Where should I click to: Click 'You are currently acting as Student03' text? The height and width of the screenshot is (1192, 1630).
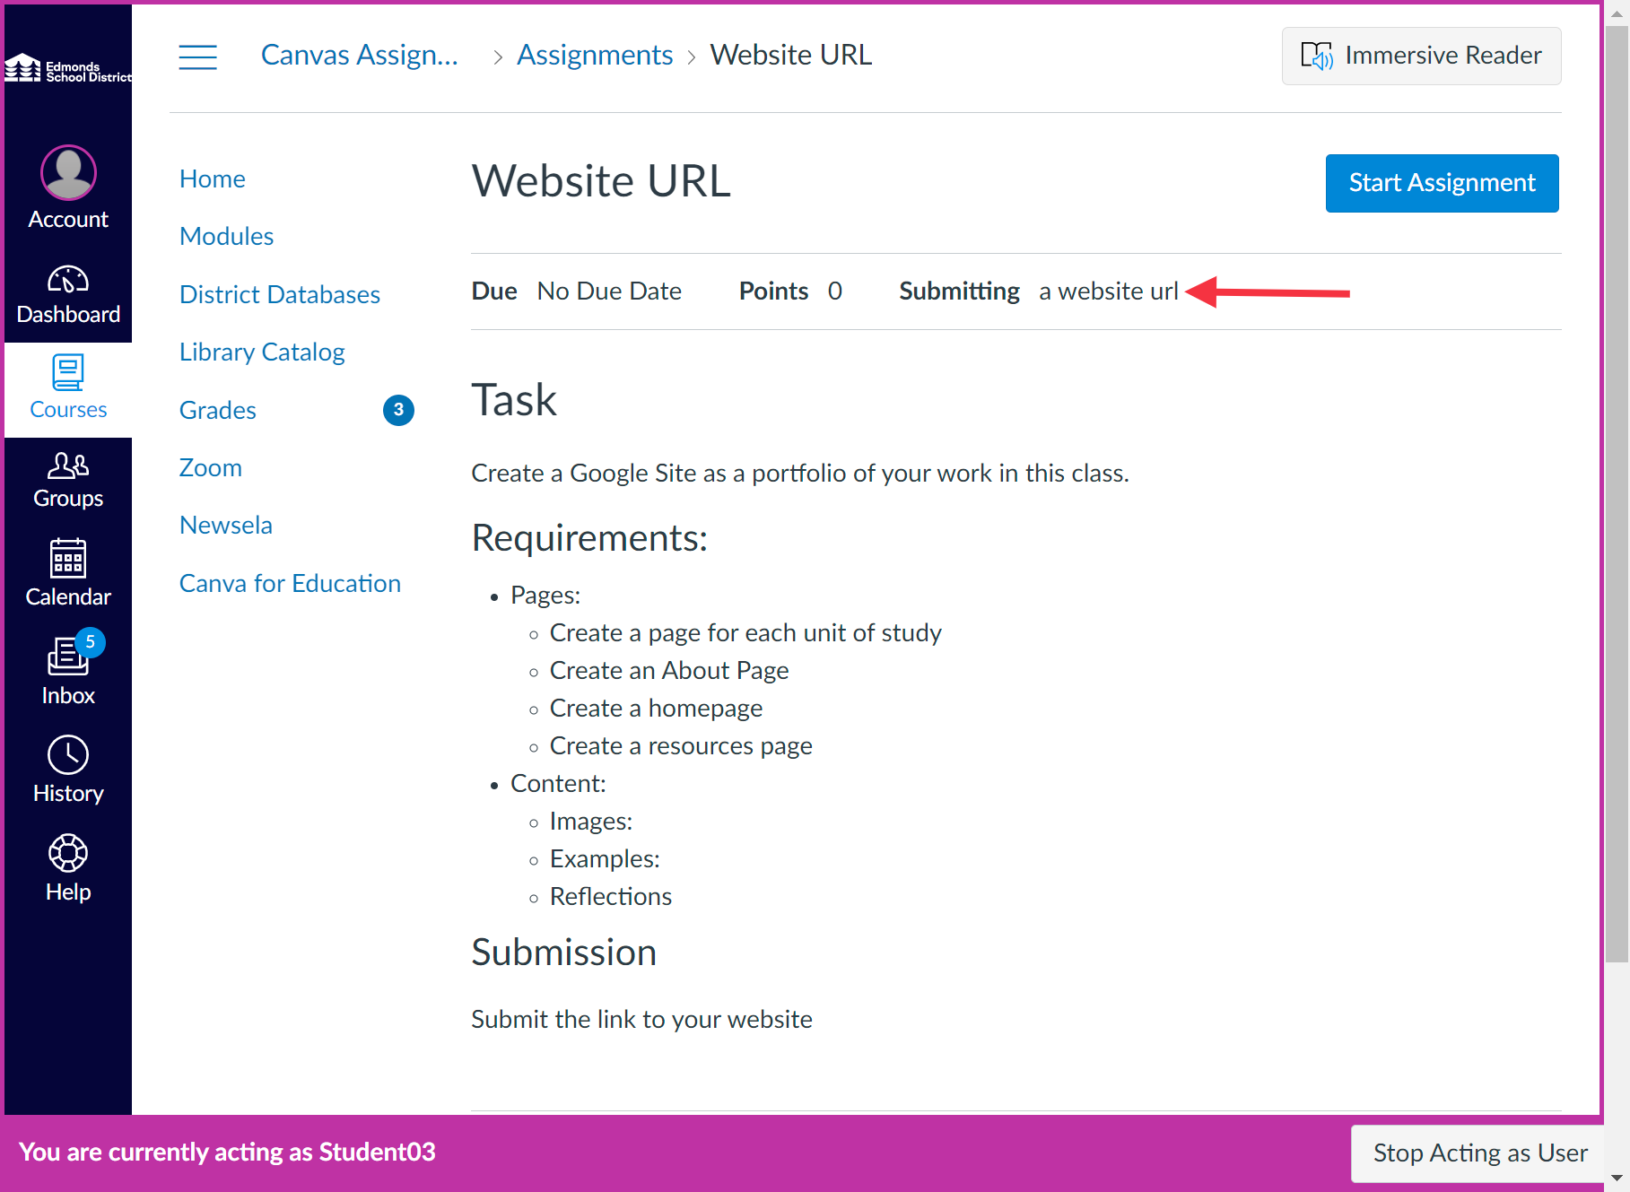point(227,1153)
